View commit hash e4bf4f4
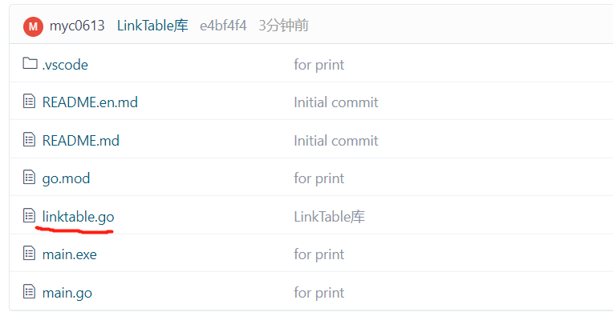The image size is (613, 328). 224,26
